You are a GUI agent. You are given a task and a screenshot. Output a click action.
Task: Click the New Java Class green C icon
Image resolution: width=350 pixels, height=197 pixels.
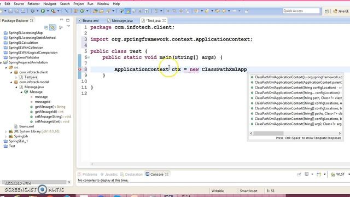click(x=83, y=11)
